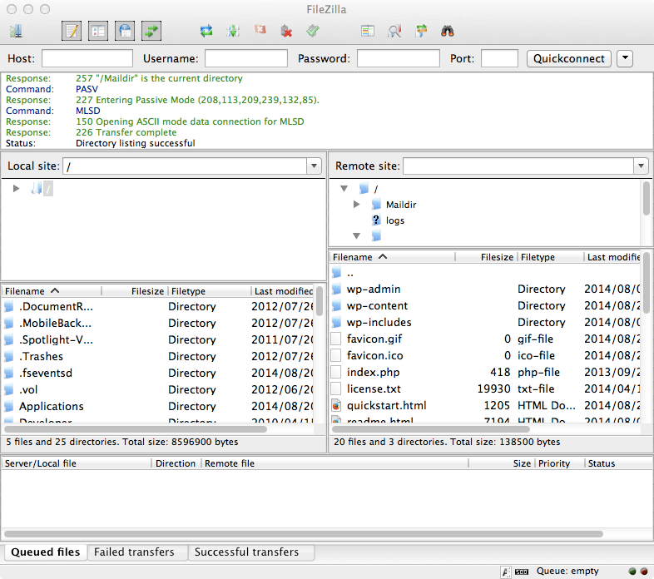Click the Port input field

tap(499, 58)
